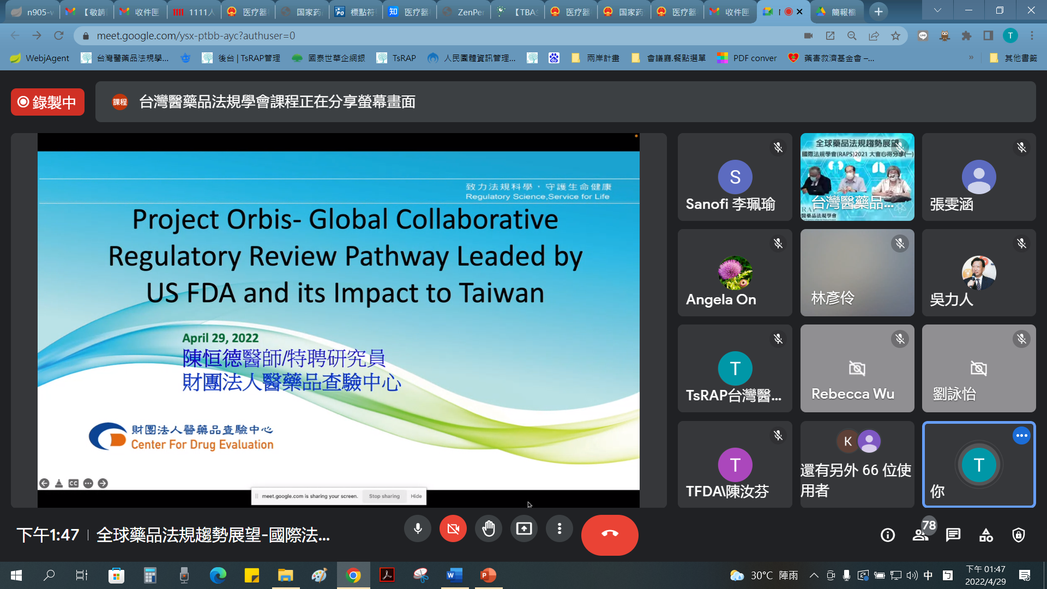Raise hand in the meeting
The width and height of the screenshot is (1047, 589).
488,528
